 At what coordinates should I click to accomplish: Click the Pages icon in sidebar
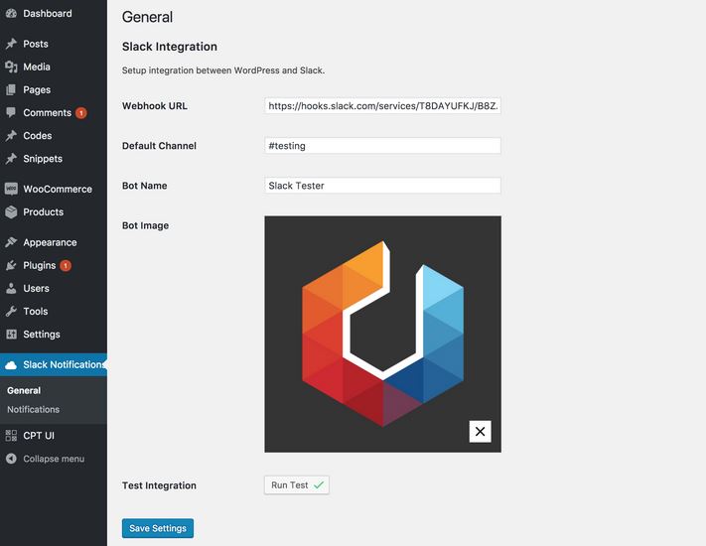pyautogui.click(x=11, y=89)
